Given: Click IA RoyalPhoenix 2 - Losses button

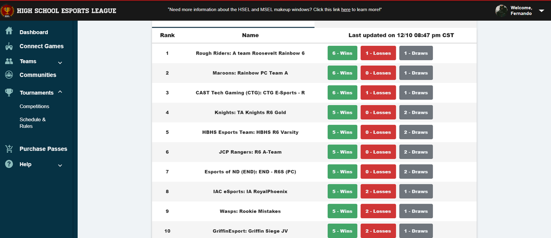Looking at the screenshot, I should 378,191.
